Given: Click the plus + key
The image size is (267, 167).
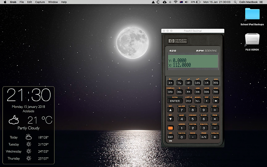Looking at the screenshot, I should 215,137.
